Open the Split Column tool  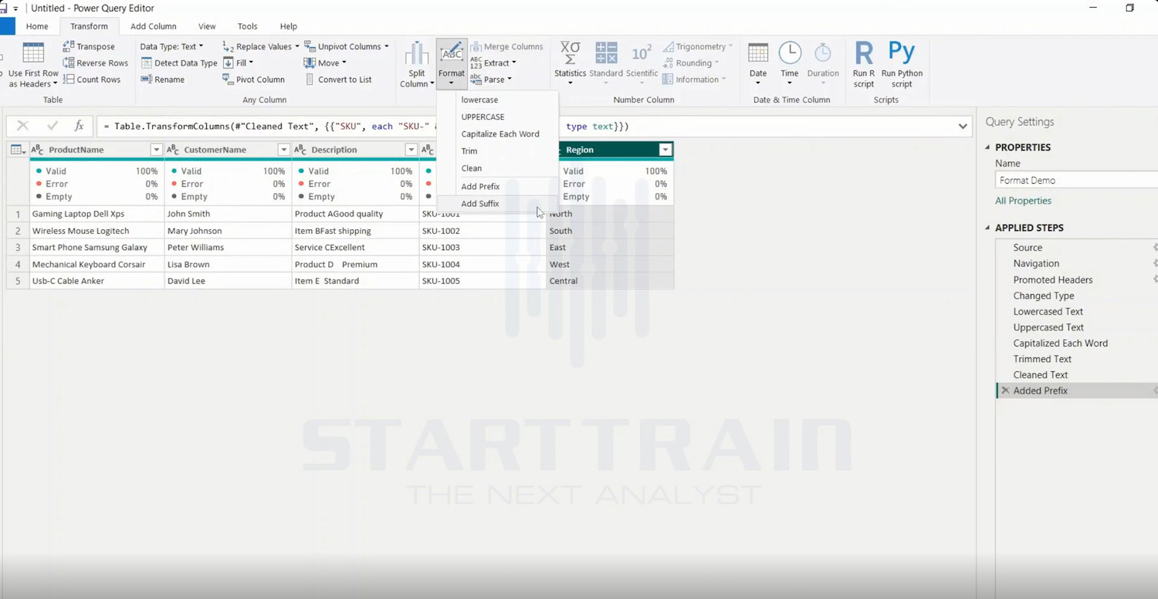pos(417,65)
